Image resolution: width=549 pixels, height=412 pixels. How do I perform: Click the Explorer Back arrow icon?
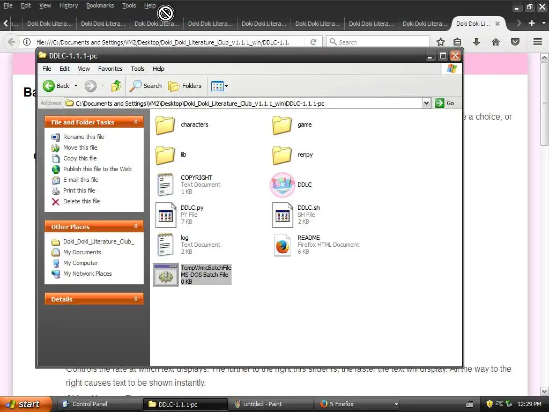pos(49,86)
